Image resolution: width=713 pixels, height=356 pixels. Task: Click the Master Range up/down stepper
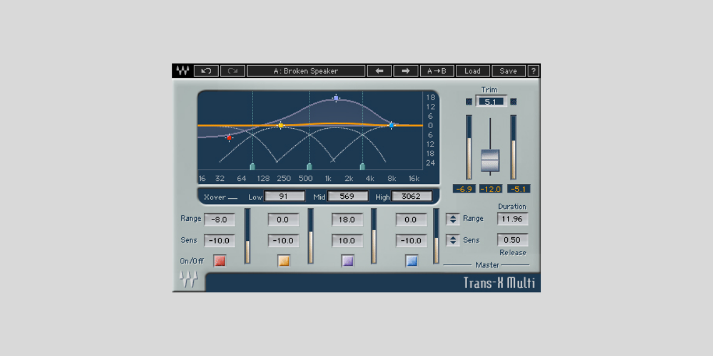(453, 219)
